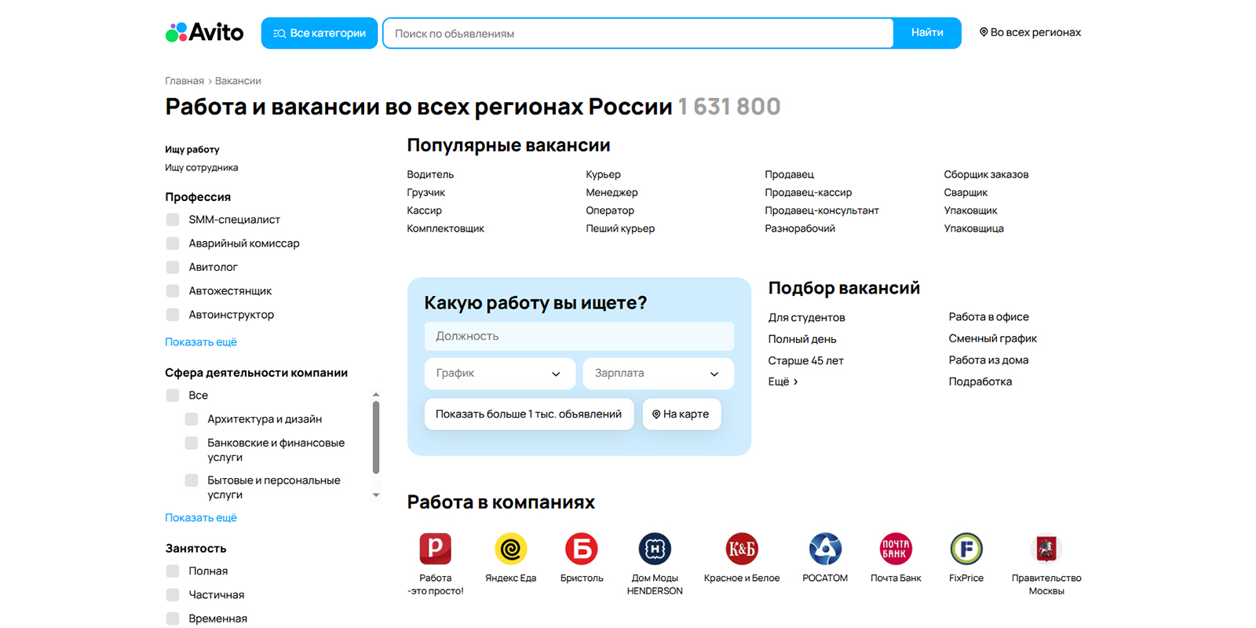Screen dimensions: 1256x628
Task: Click the location pin next to Во всех регионах
Action: click(x=984, y=32)
